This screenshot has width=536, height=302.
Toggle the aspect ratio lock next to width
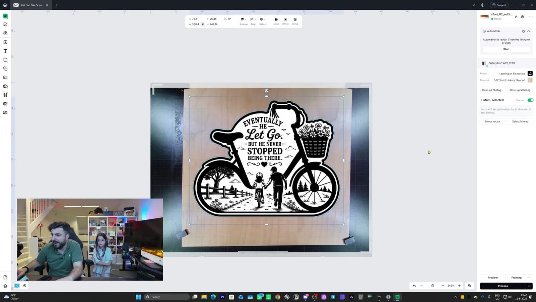click(203, 24)
